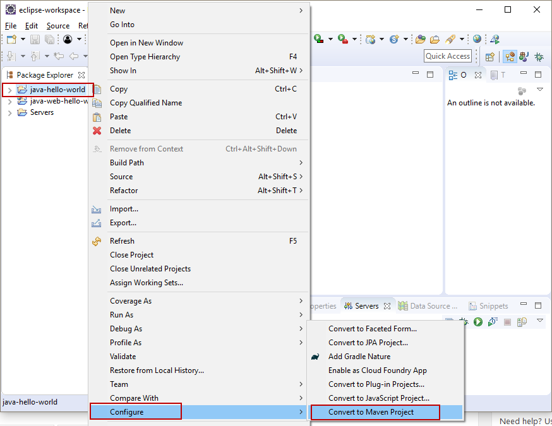Close the Package Explorer view tab
The width and height of the screenshot is (552, 426).
coord(81,75)
